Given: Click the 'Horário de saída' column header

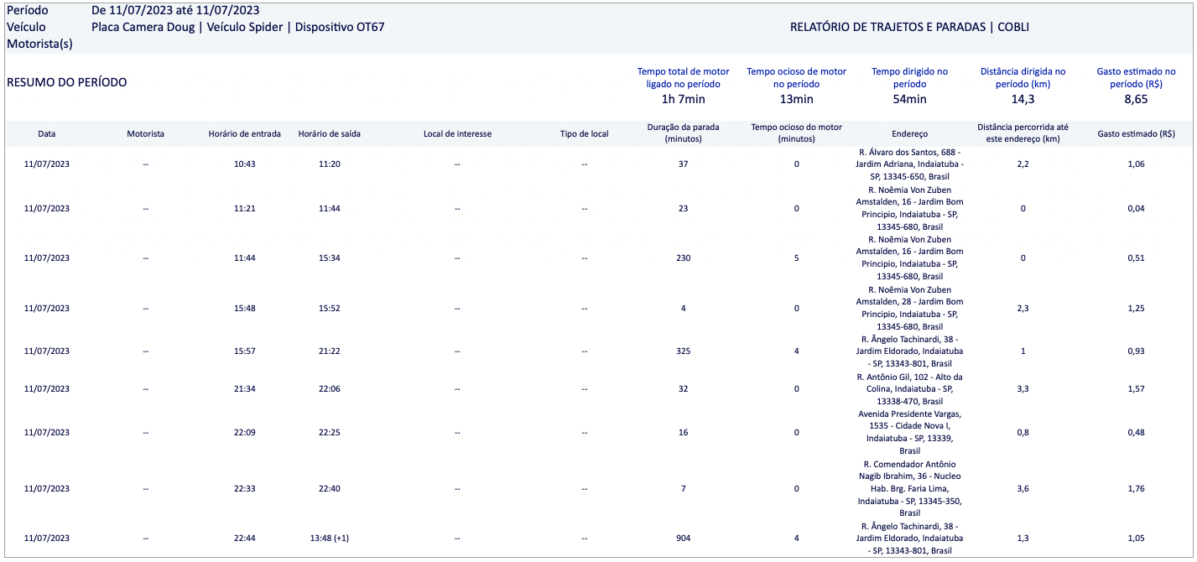Looking at the screenshot, I should (x=330, y=133).
